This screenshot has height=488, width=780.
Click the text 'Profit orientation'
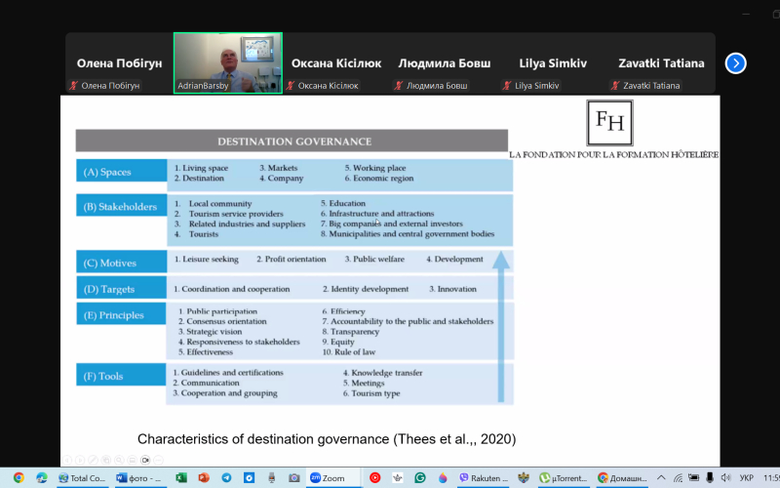click(295, 259)
